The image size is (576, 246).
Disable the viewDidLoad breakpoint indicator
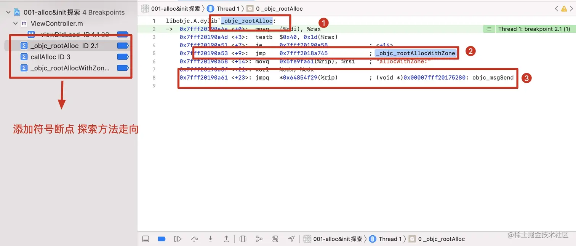tap(123, 35)
